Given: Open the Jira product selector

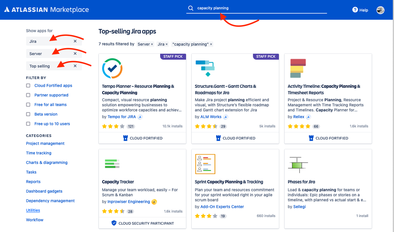Looking at the screenshot, I should pos(54,41).
